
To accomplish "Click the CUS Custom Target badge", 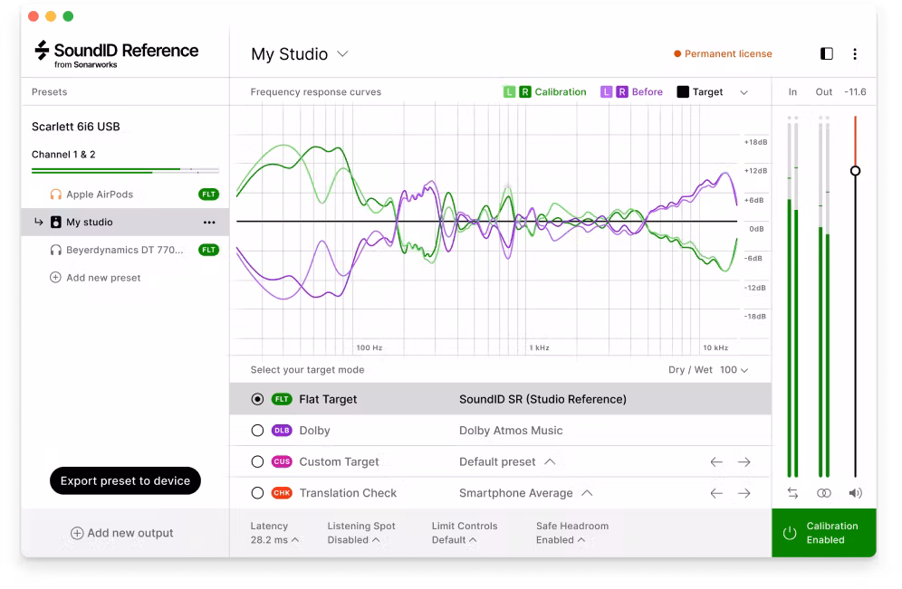I will (x=282, y=462).
